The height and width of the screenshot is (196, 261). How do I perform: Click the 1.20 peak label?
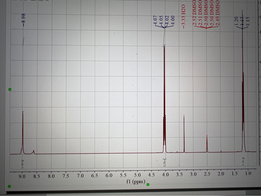coord(235,16)
